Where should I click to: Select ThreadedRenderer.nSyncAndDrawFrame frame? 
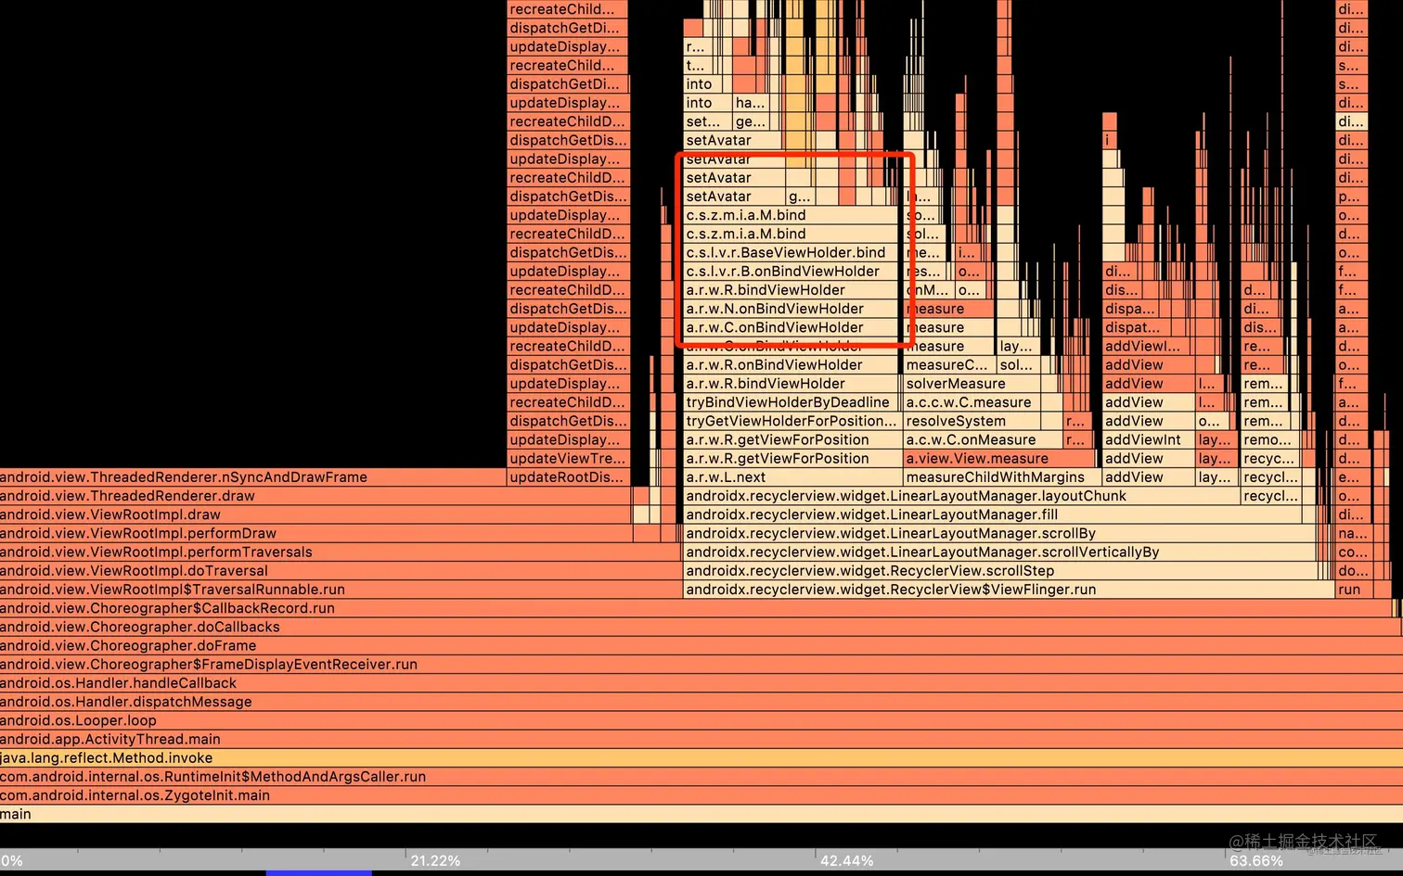[253, 477]
